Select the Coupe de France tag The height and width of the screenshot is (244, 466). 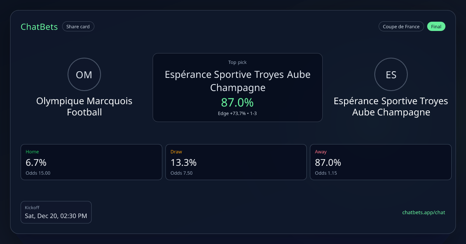[x=401, y=27]
